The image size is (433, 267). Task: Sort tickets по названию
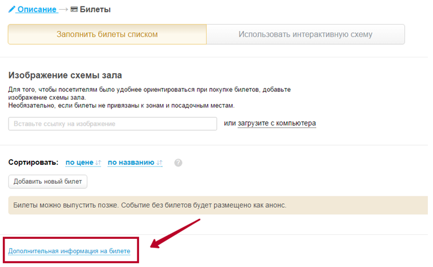(x=131, y=162)
